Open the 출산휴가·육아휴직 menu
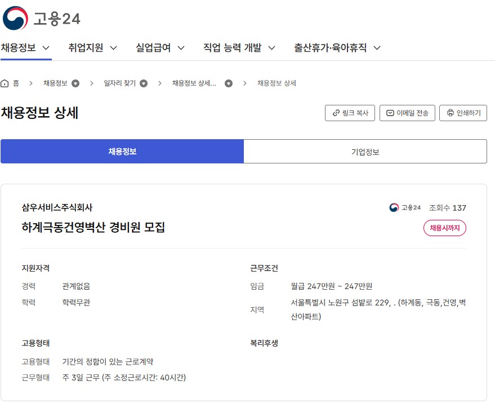The width and height of the screenshot is (495, 408). 337,48
